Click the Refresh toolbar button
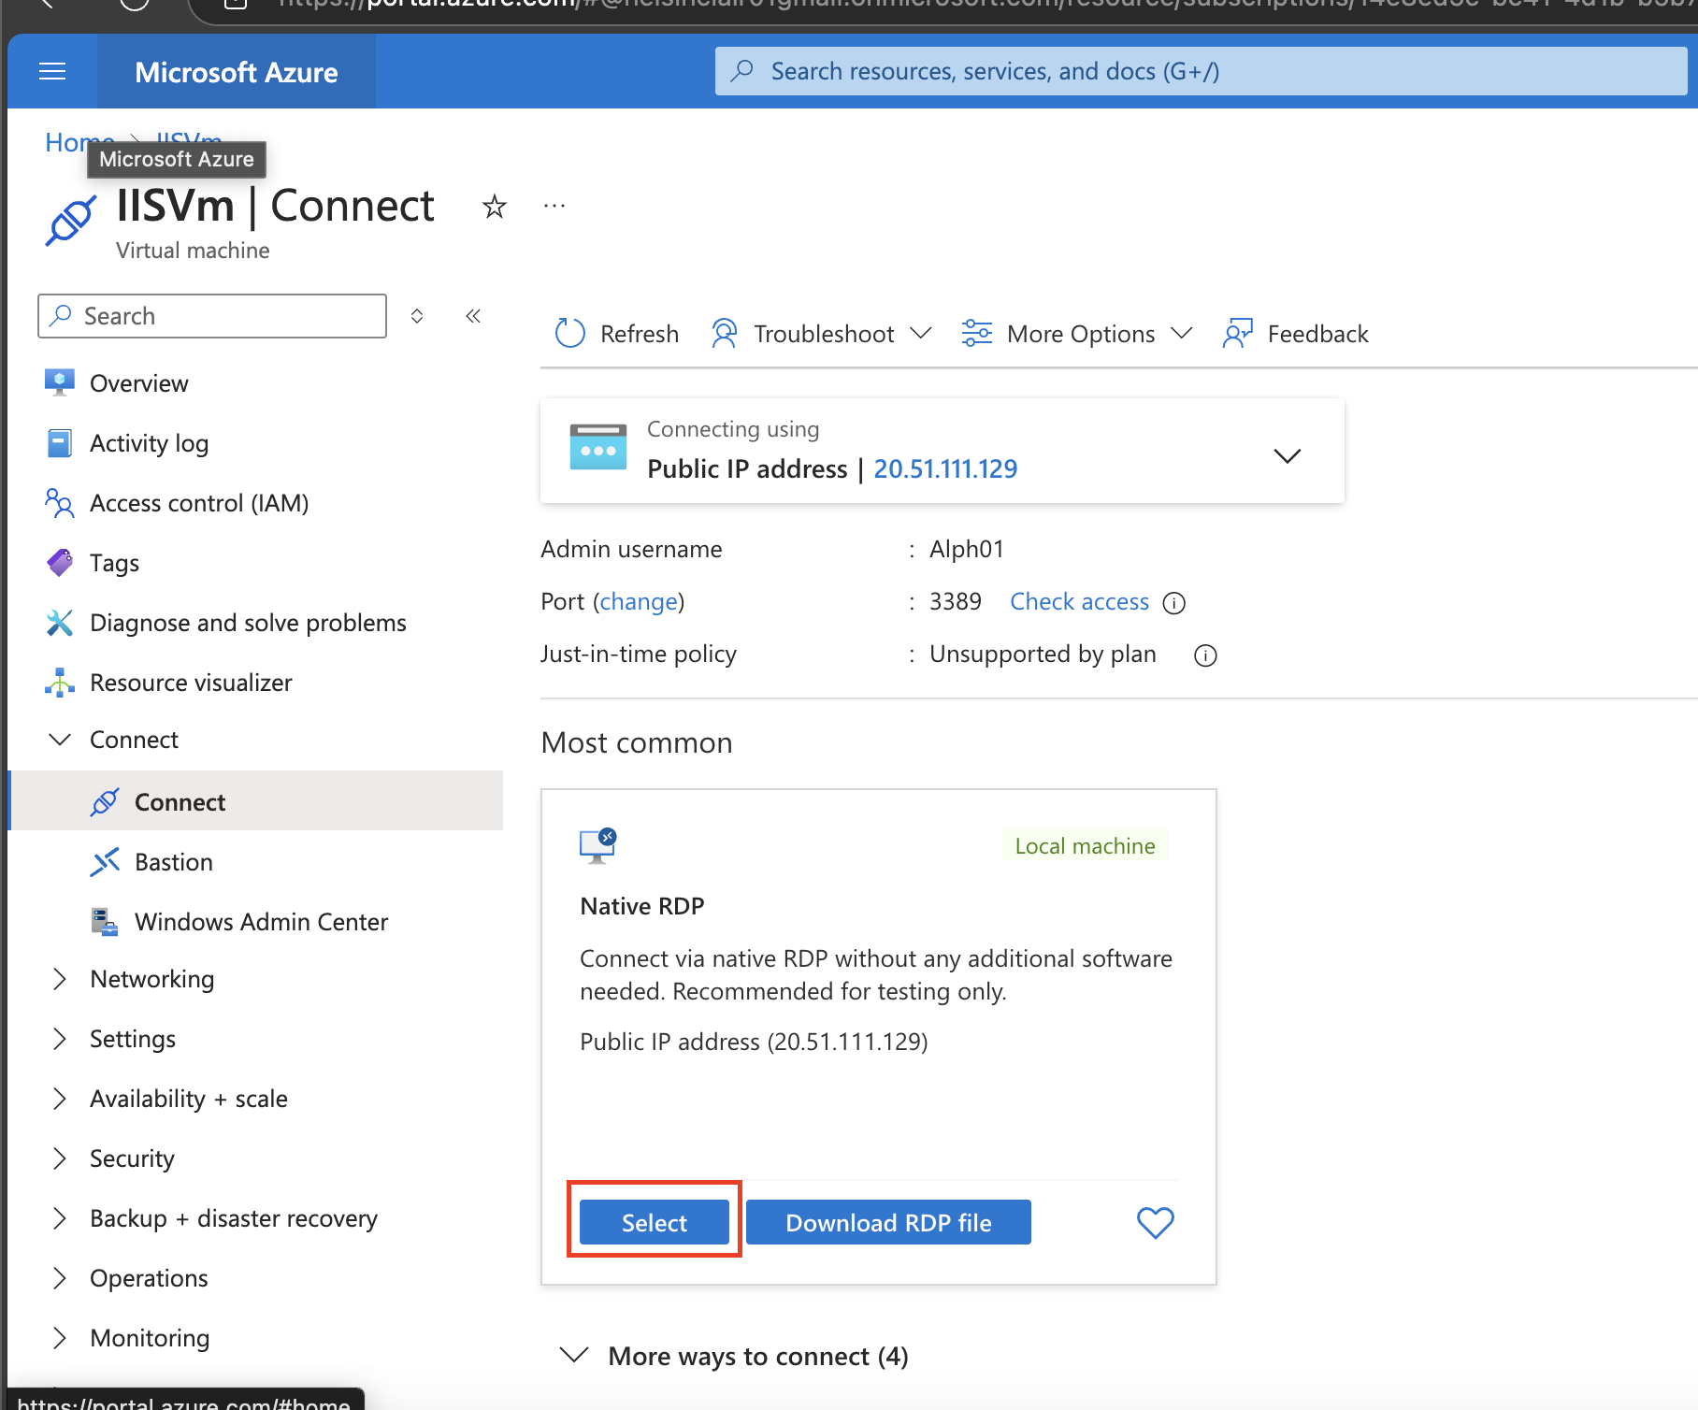The image size is (1698, 1410). (617, 334)
